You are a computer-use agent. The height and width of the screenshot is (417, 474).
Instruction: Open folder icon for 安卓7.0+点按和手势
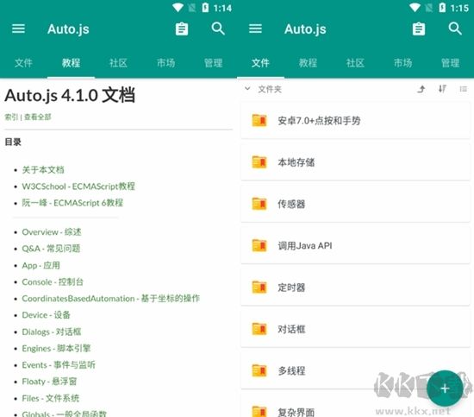pos(259,120)
